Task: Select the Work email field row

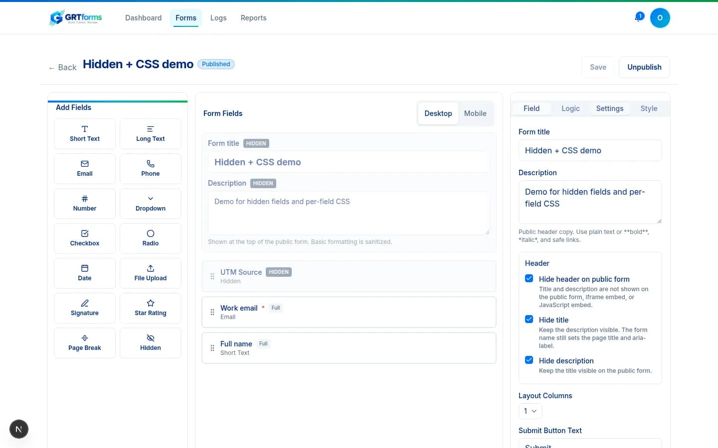Action: [x=349, y=312]
